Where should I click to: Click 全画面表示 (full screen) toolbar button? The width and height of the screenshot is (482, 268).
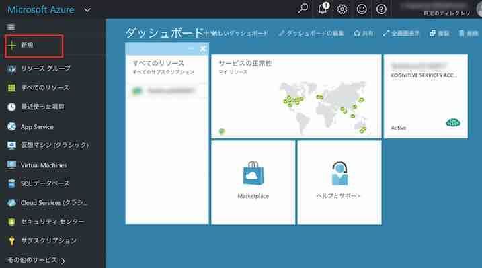(x=401, y=33)
